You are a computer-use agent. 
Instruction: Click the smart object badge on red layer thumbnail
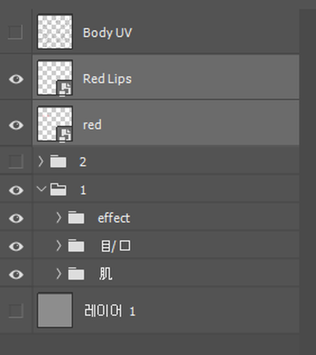point(65,135)
